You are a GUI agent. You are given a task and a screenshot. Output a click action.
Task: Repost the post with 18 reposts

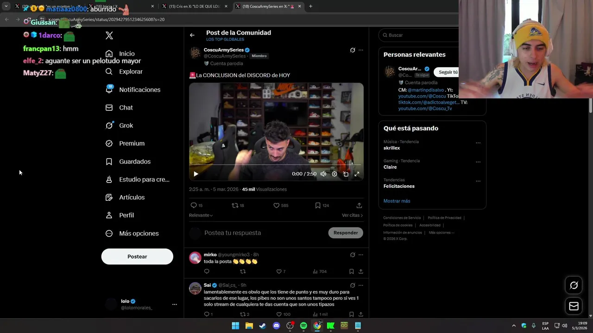[238, 205]
